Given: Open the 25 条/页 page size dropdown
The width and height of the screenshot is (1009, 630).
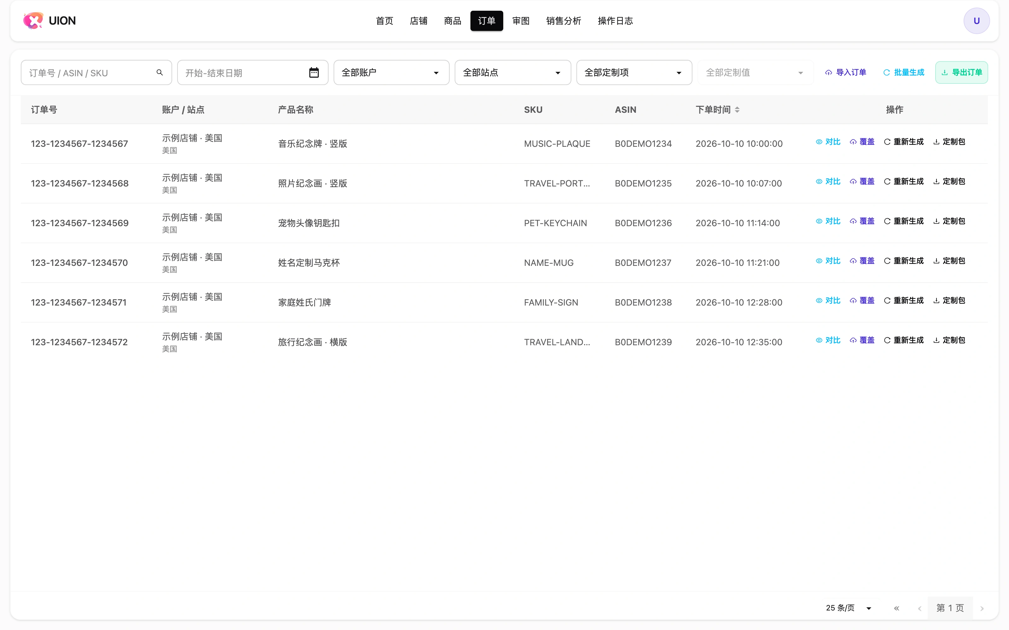Looking at the screenshot, I should 849,608.
